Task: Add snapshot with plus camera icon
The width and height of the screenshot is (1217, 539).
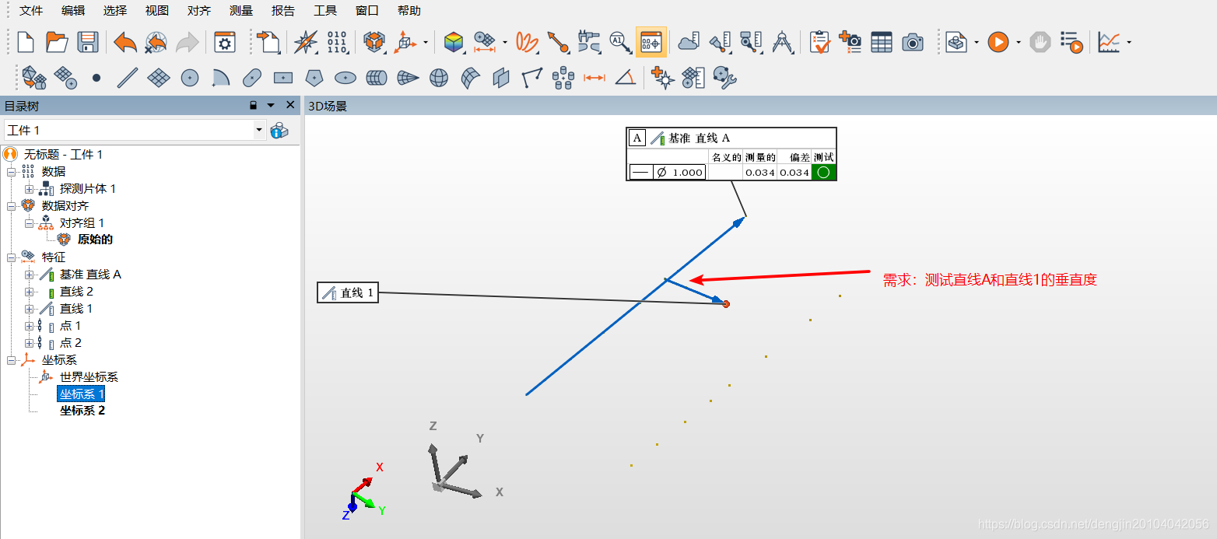Action: pyautogui.click(x=850, y=42)
